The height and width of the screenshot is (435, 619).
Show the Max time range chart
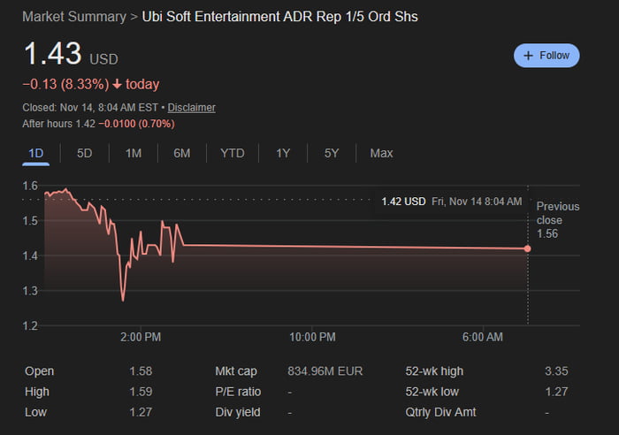[x=381, y=153]
